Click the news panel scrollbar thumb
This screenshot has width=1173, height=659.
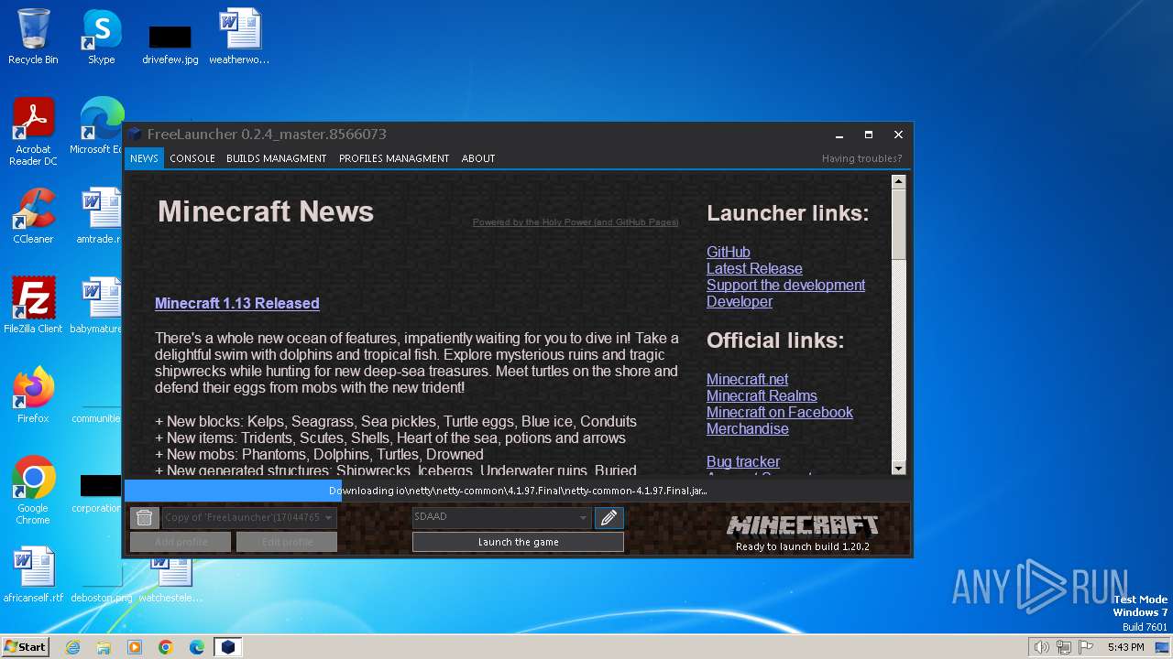tap(898, 224)
